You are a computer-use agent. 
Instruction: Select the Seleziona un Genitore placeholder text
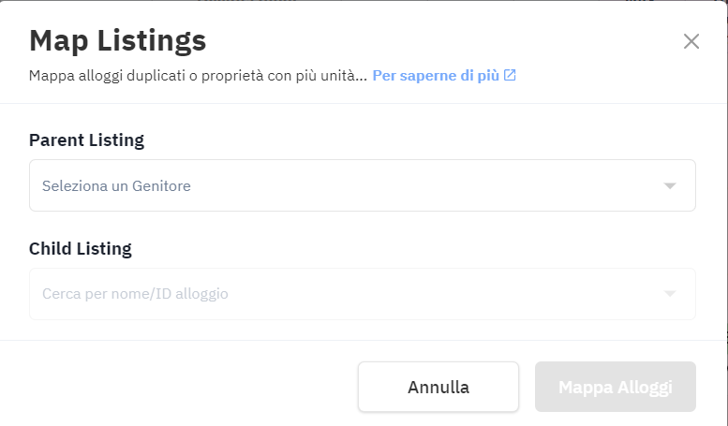click(x=116, y=185)
